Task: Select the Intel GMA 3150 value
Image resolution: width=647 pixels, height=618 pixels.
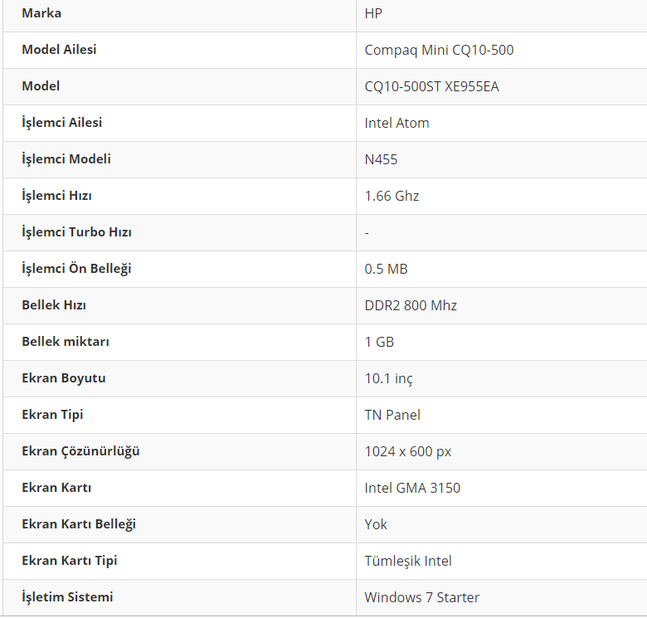Action: (412, 488)
